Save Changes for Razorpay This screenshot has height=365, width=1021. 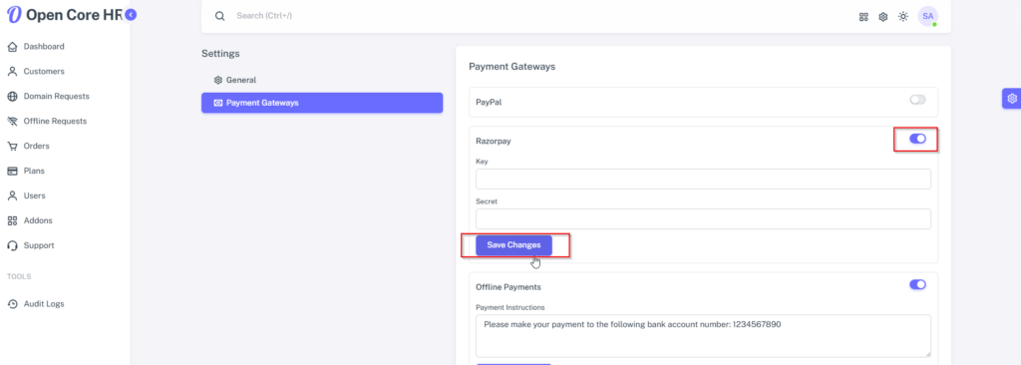pos(513,245)
